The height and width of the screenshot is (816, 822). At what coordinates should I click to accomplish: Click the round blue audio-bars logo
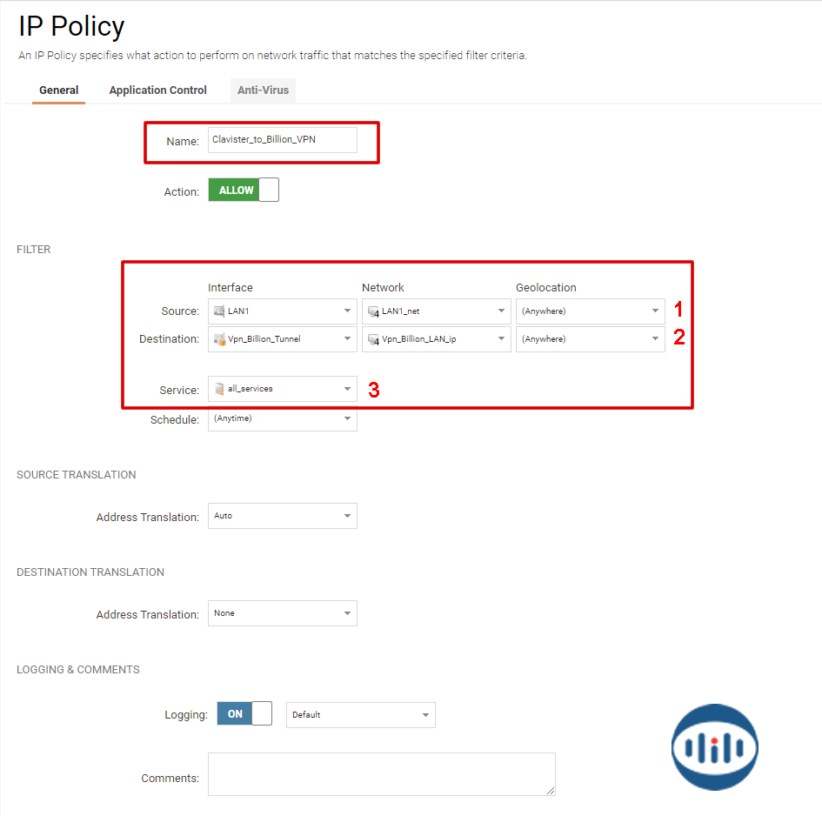[714, 747]
